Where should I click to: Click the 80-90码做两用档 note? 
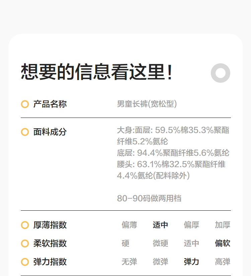pos(149,198)
